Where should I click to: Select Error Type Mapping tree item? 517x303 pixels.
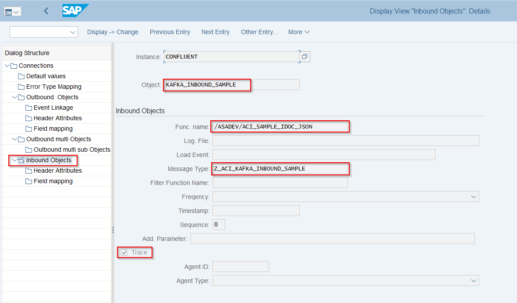pos(54,87)
